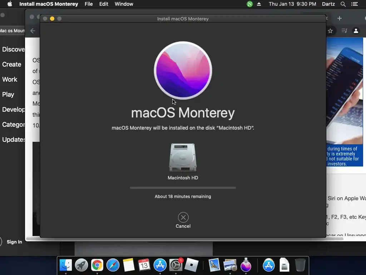The width and height of the screenshot is (366, 275).
Task: Select Updates in App Store sidebar
Action: tap(13, 140)
